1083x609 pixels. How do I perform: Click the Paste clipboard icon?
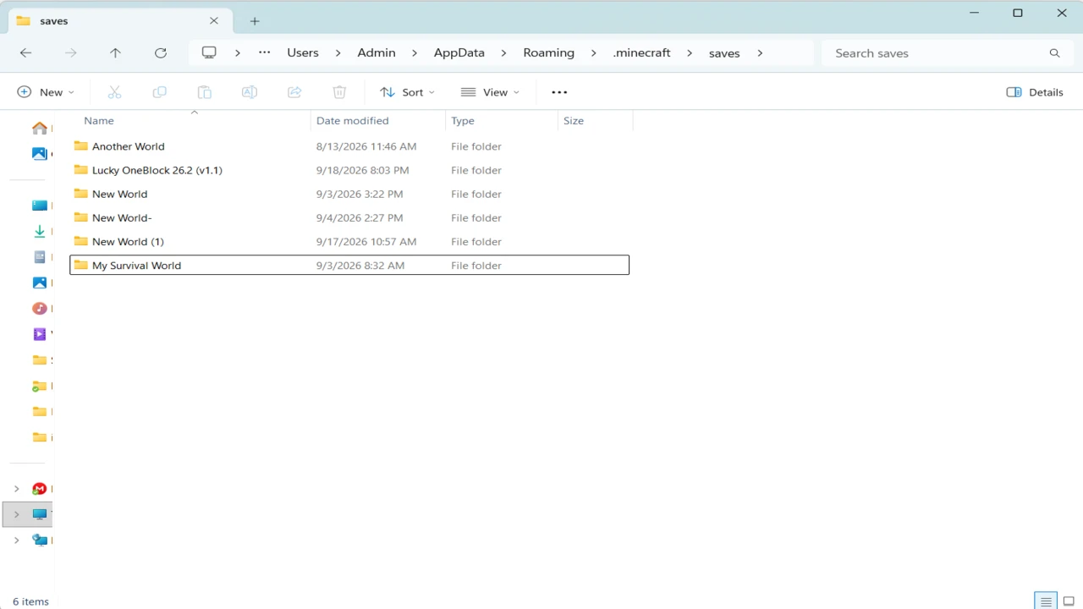pos(204,92)
